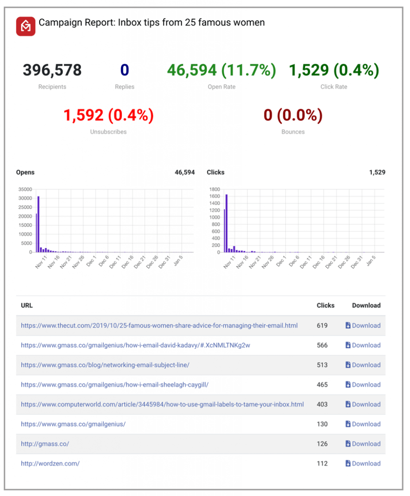Click the Campaign Report title text
The width and height of the screenshot is (410, 496).
coord(152,22)
